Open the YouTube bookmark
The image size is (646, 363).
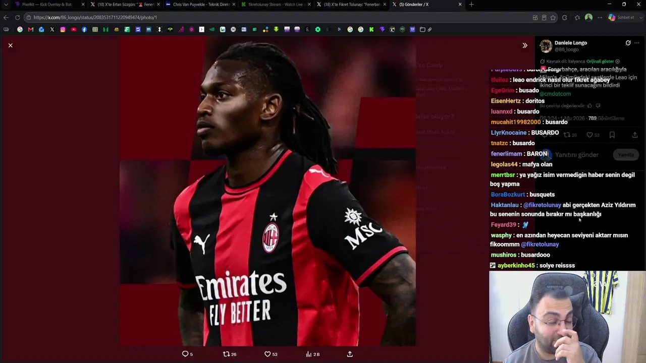pos(74,30)
